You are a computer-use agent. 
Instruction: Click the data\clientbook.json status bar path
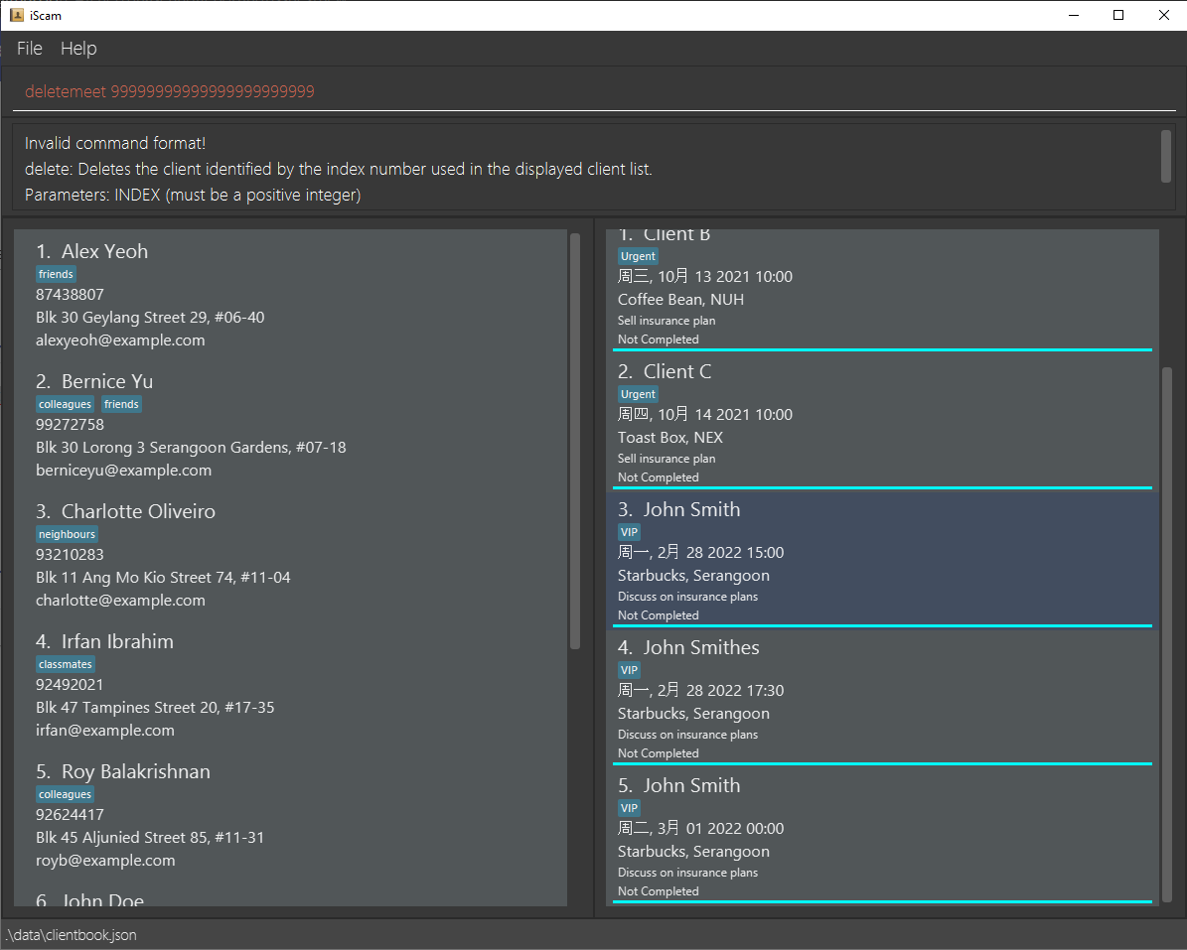pos(71,935)
